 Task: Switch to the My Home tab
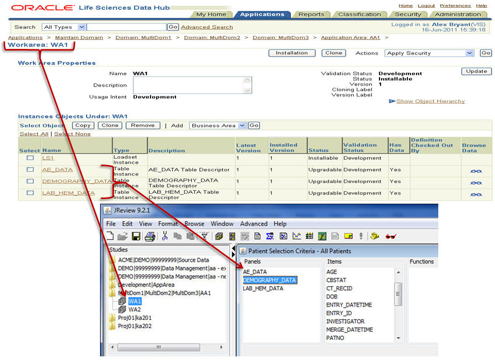pos(211,14)
